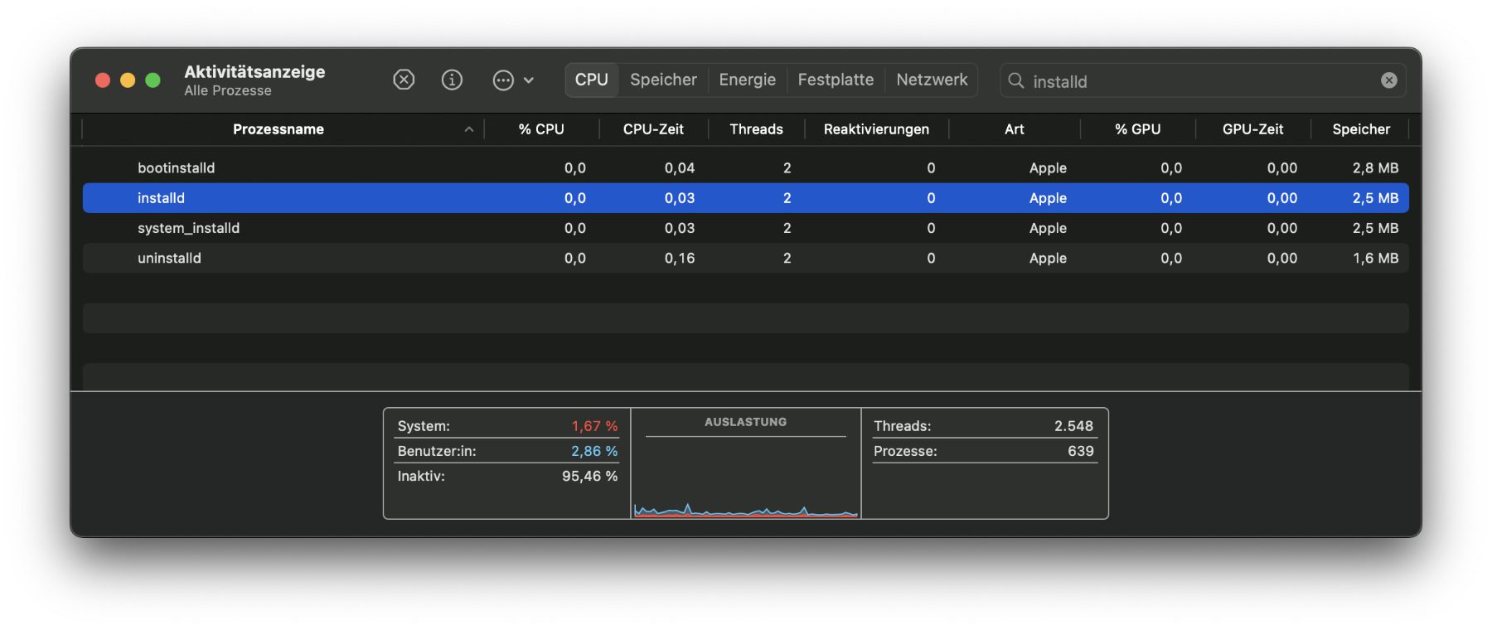Toggle sort order arrow on Prozessname column
The image size is (1492, 630).
click(468, 129)
